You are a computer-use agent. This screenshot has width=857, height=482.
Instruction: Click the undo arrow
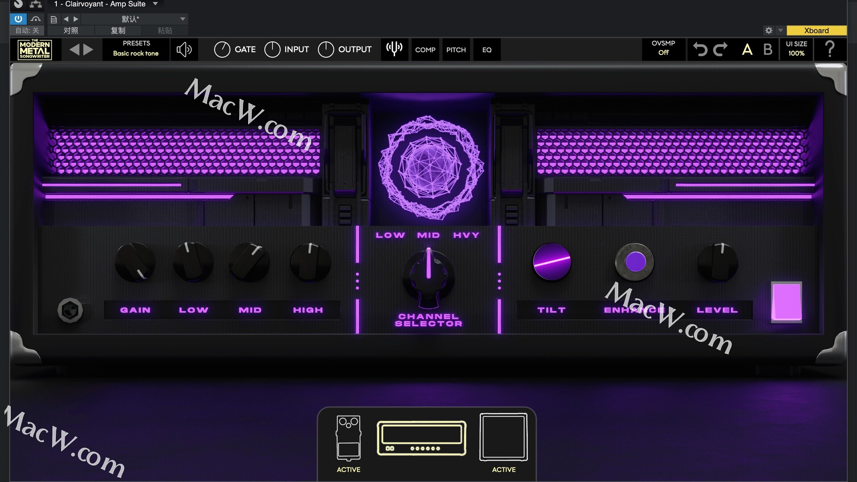[x=700, y=49]
